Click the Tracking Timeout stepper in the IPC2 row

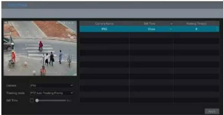point(217,29)
